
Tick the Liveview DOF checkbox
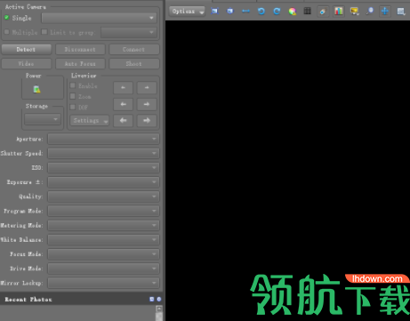[x=73, y=107]
